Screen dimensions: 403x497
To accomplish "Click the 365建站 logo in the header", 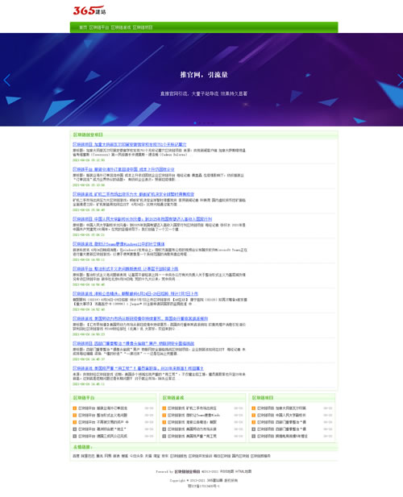I will [89, 10].
